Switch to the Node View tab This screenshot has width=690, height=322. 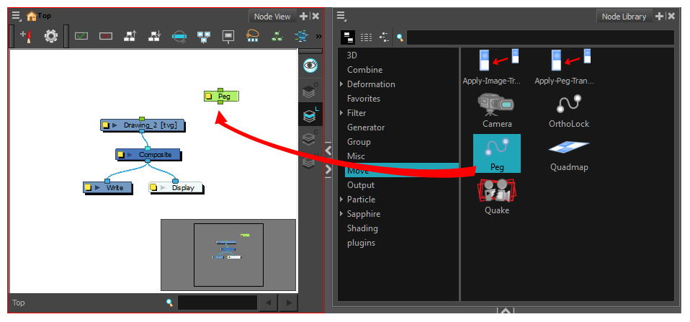point(272,17)
